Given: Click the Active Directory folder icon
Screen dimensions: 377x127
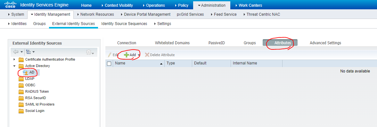Looking at the screenshot, I should pos(21,66).
